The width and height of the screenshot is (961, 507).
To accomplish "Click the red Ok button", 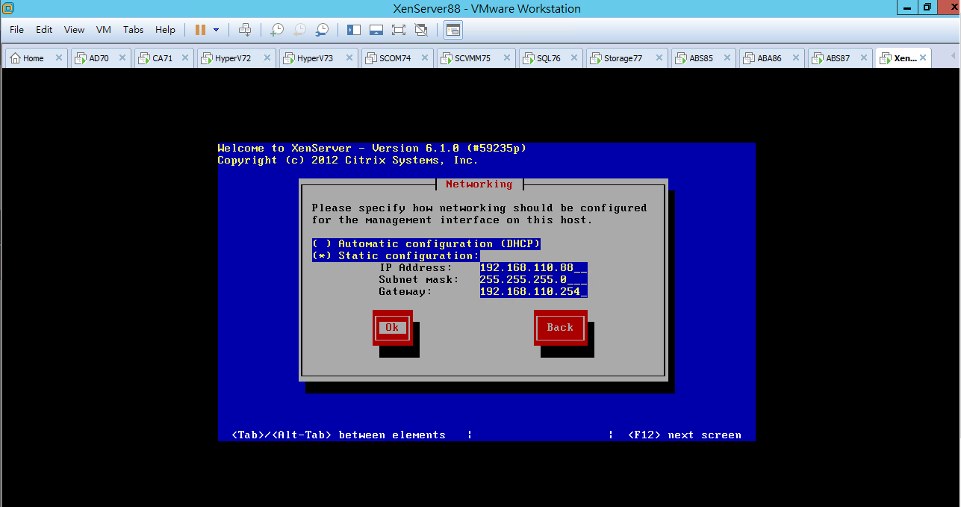I will point(392,327).
